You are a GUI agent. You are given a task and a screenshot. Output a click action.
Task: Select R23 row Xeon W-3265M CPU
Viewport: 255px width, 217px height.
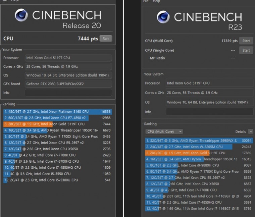tap(199, 147)
